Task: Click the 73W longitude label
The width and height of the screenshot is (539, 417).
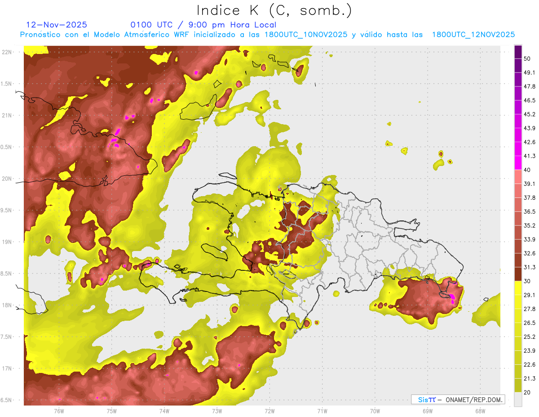Action: [x=217, y=411]
